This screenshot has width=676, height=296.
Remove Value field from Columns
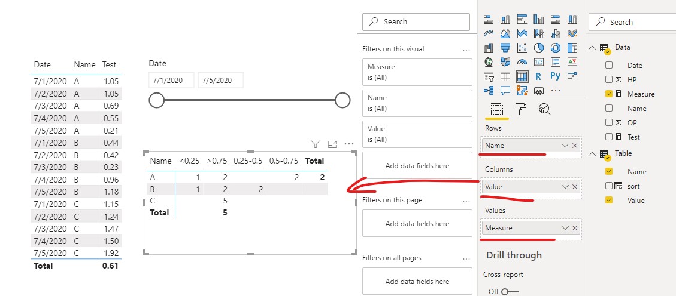[x=575, y=187]
